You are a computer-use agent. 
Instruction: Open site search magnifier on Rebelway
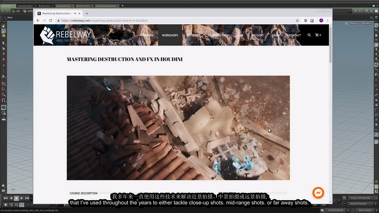309,35
